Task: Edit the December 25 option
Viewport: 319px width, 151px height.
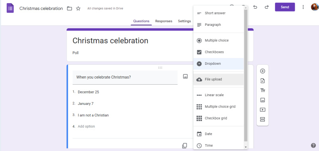Action: [x=88, y=92]
